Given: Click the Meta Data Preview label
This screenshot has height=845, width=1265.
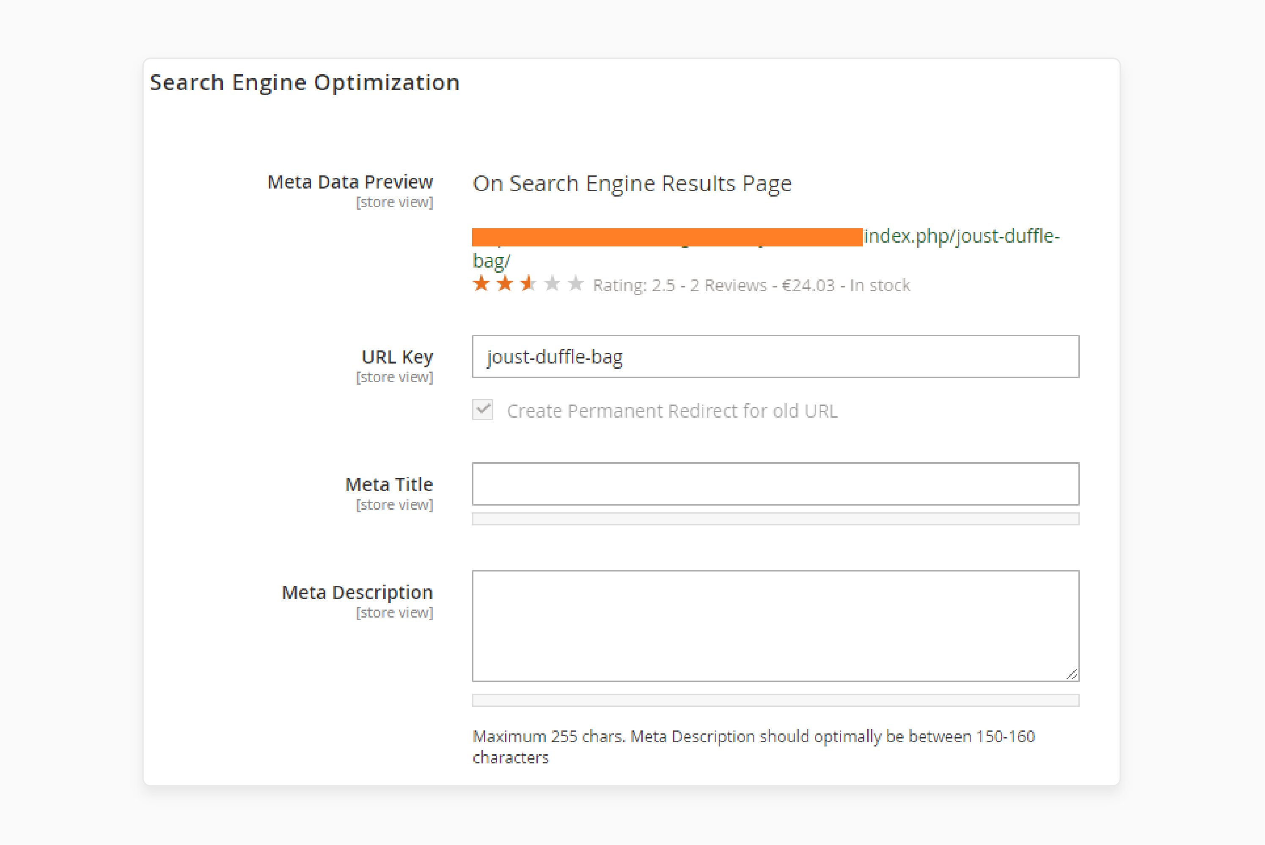Looking at the screenshot, I should coord(350,182).
